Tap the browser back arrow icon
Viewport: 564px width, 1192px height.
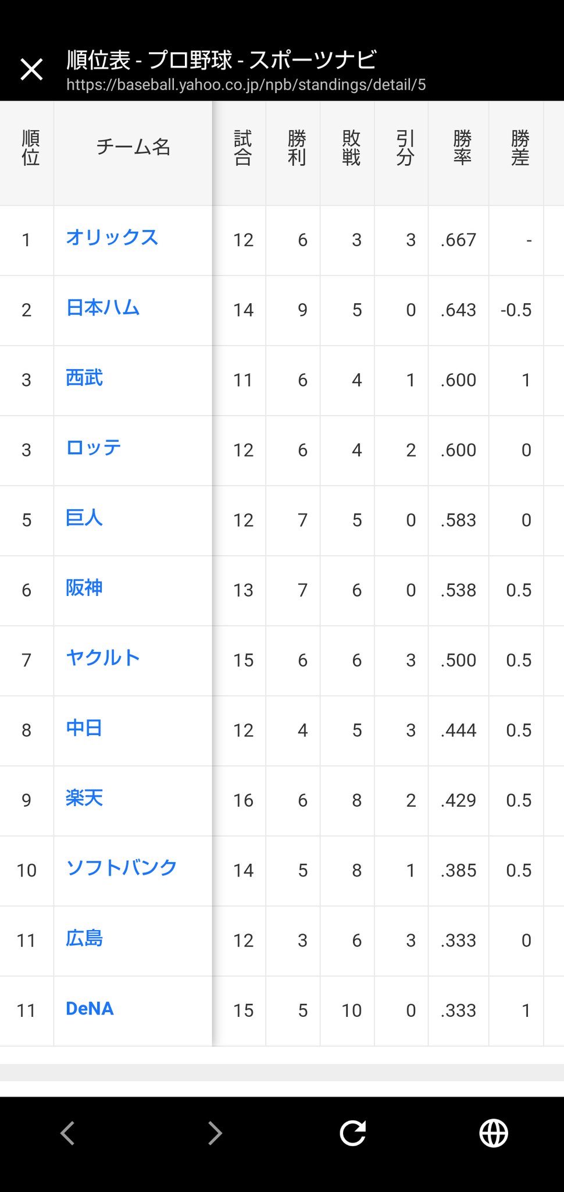coord(68,1133)
